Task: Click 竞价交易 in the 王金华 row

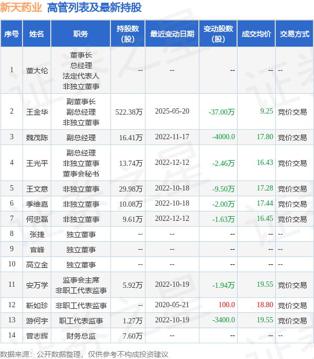Action: click(292, 112)
